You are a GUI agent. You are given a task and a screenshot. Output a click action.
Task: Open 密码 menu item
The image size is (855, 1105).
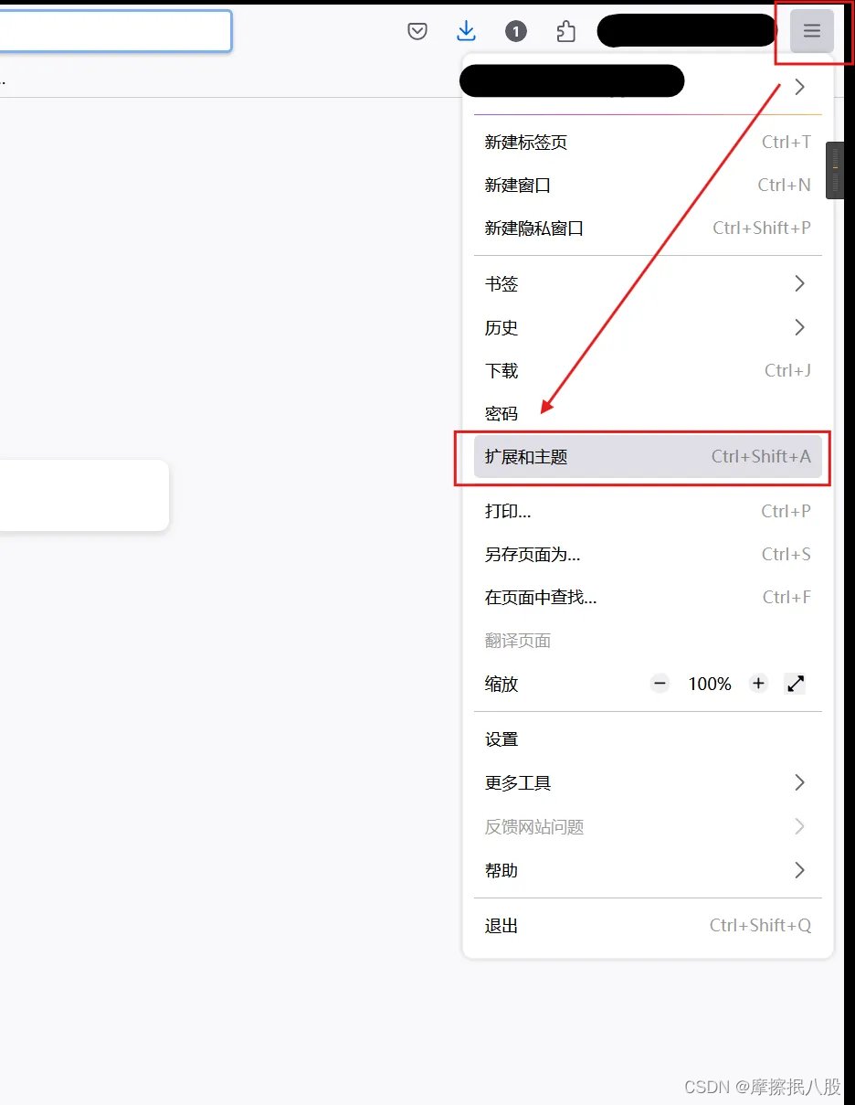648,413
